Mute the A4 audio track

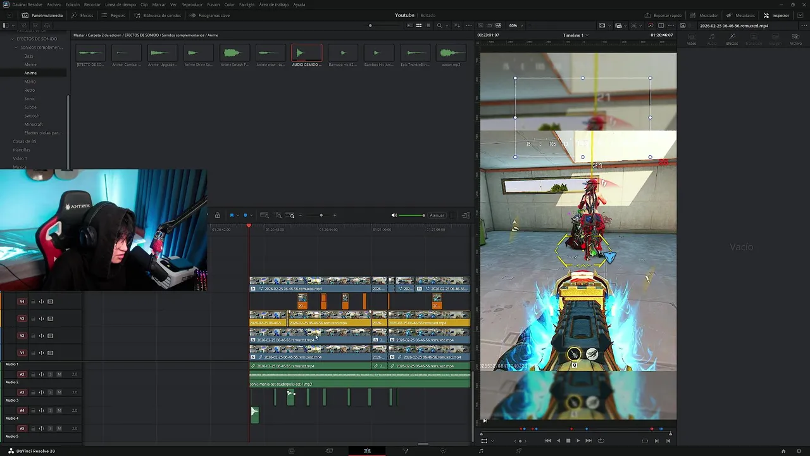click(x=59, y=410)
